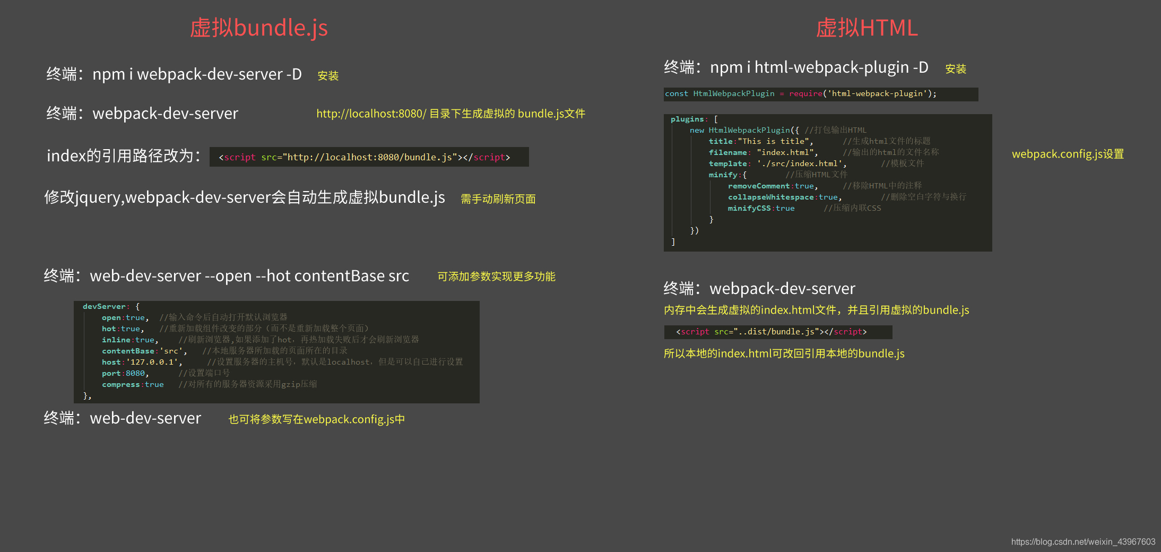Click the new HtmlWebpackPlugin({ code line

778,130
